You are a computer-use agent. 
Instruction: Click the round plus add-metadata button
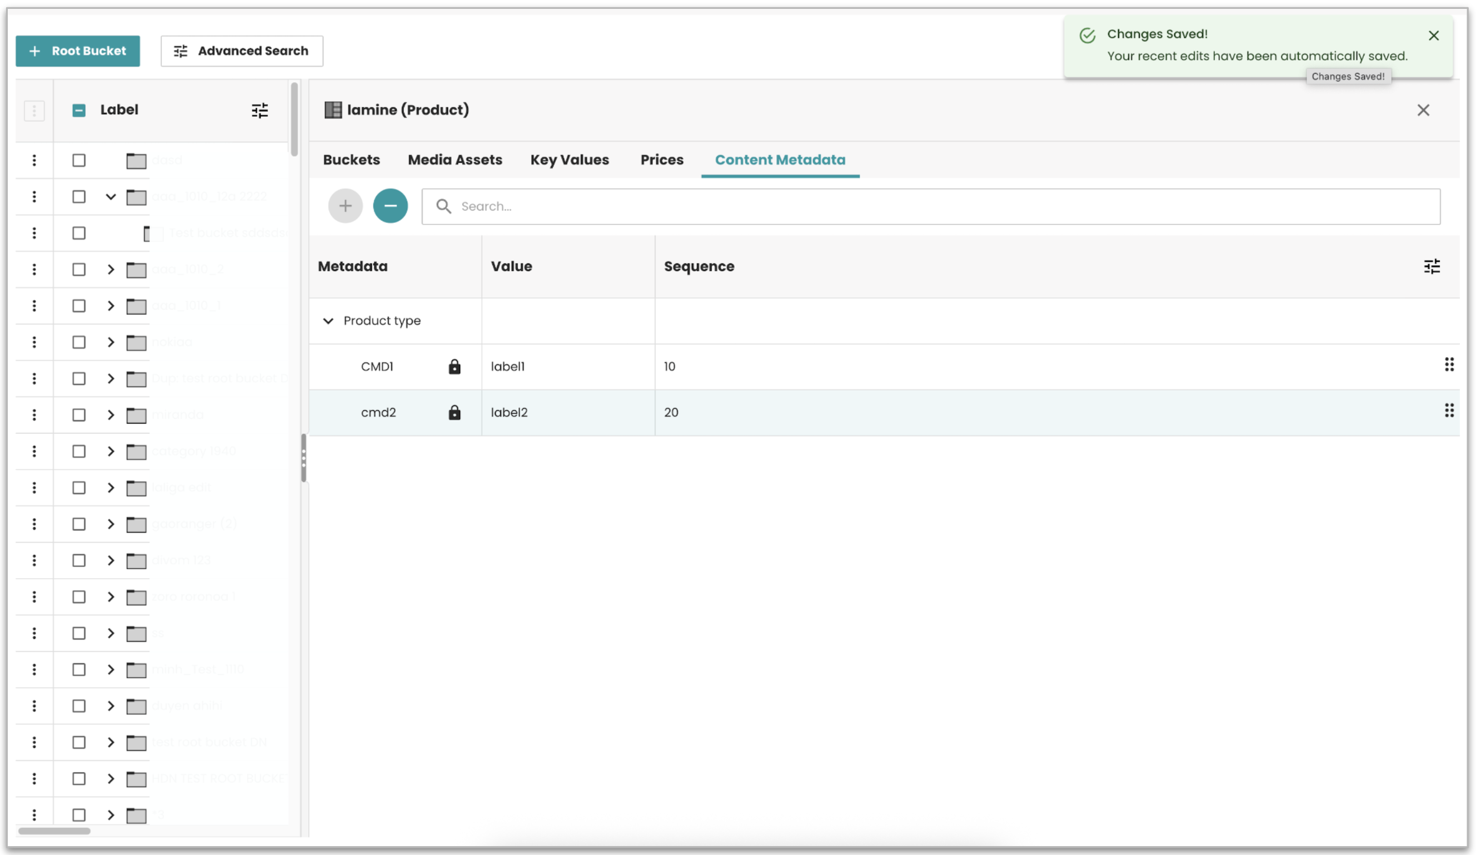[x=345, y=206]
